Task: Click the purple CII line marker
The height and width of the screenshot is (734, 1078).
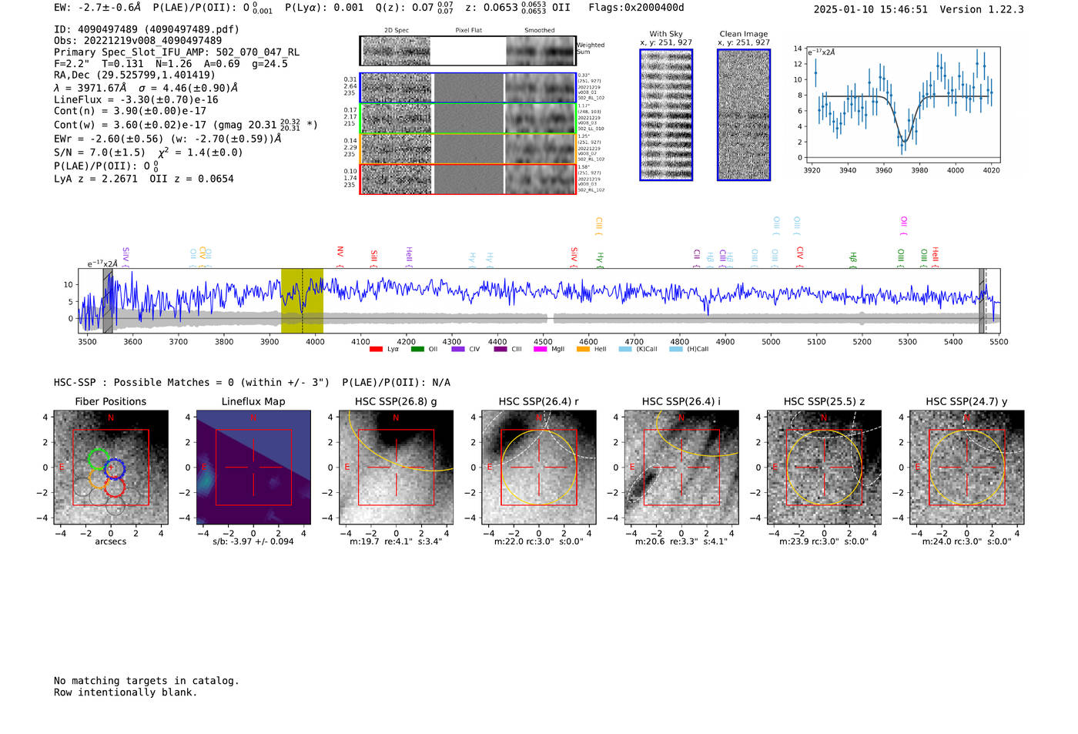Action: coord(697,257)
